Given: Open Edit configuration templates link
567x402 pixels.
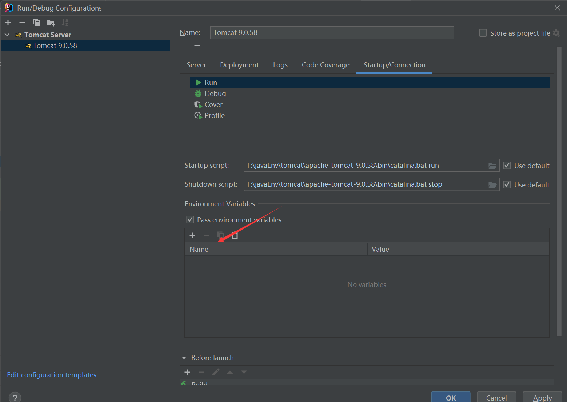Looking at the screenshot, I should (54, 375).
